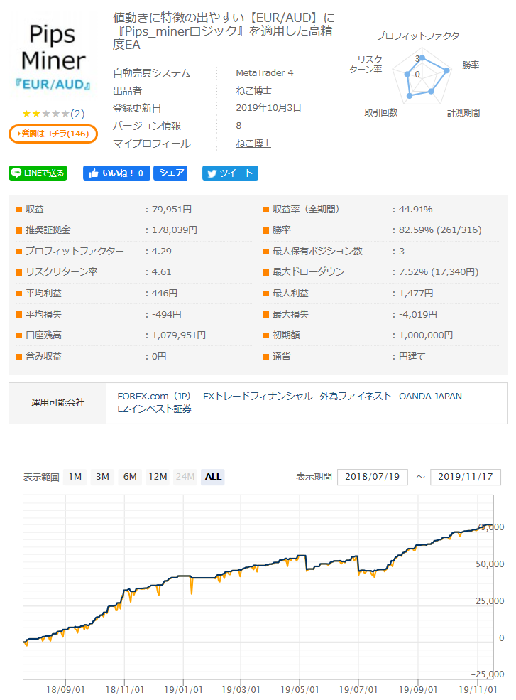The image size is (516, 700).
Task: Click the thumbs-up icon on いいね button
Action: [93, 173]
